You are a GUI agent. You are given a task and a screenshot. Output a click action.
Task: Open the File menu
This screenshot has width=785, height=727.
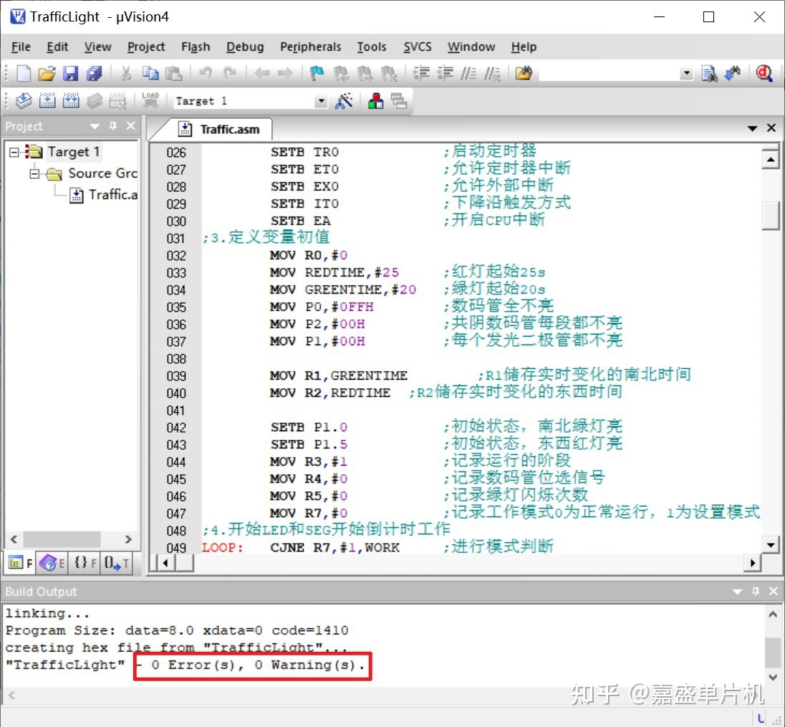pyautogui.click(x=21, y=47)
